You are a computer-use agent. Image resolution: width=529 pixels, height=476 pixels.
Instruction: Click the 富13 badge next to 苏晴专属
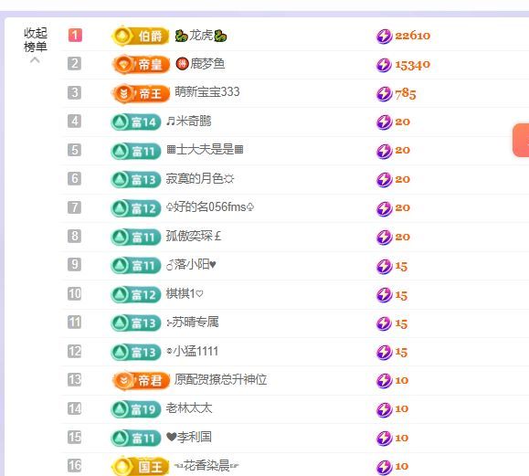(135, 323)
